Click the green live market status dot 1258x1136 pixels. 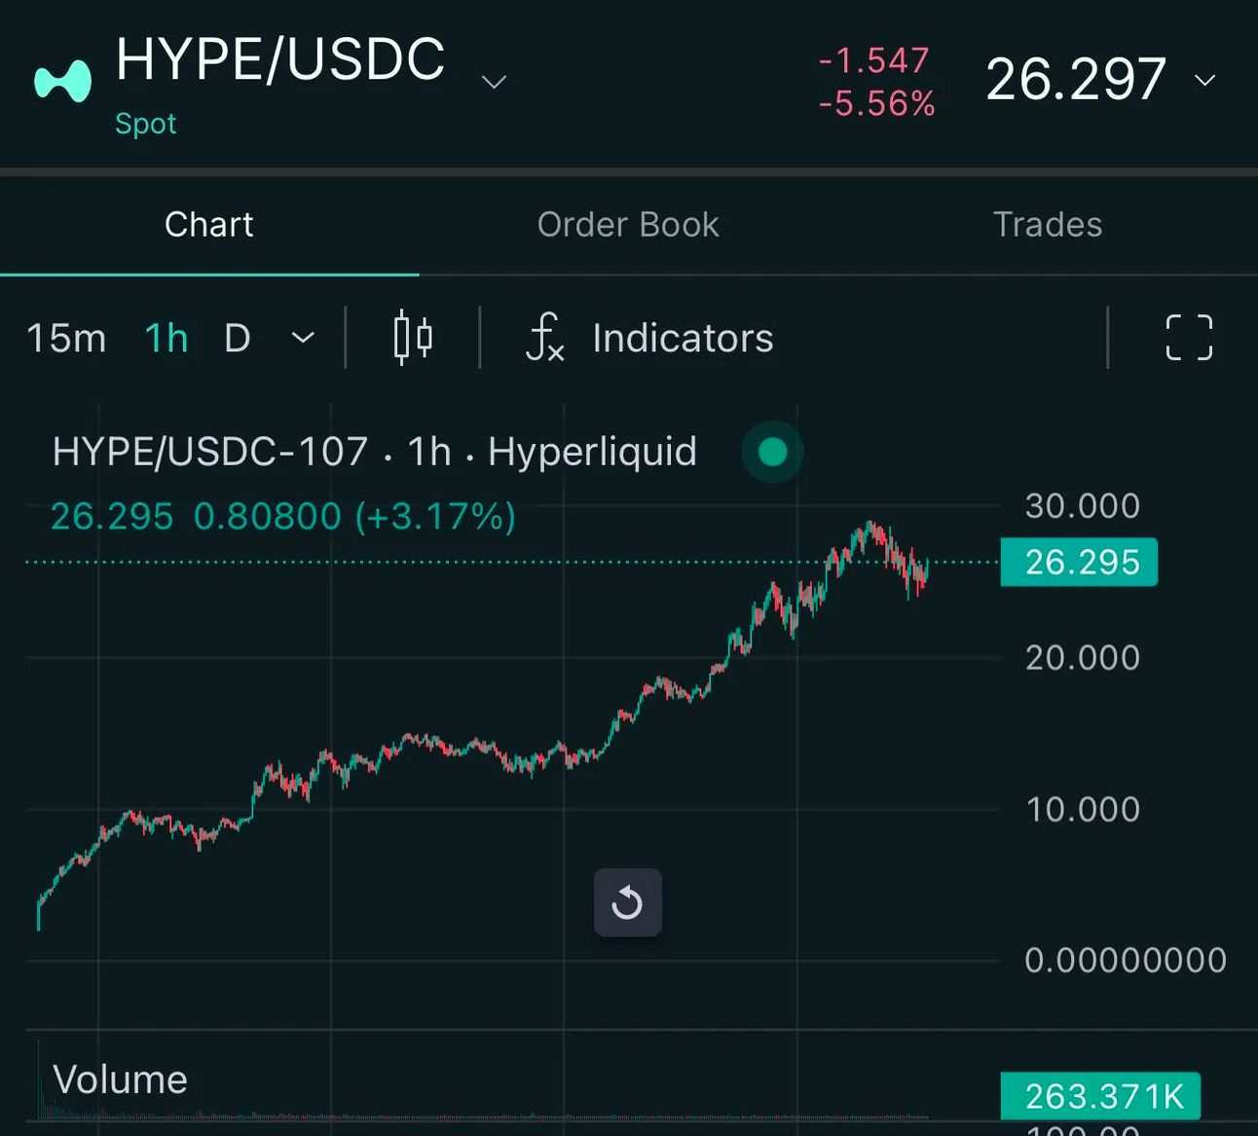(772, 452)
